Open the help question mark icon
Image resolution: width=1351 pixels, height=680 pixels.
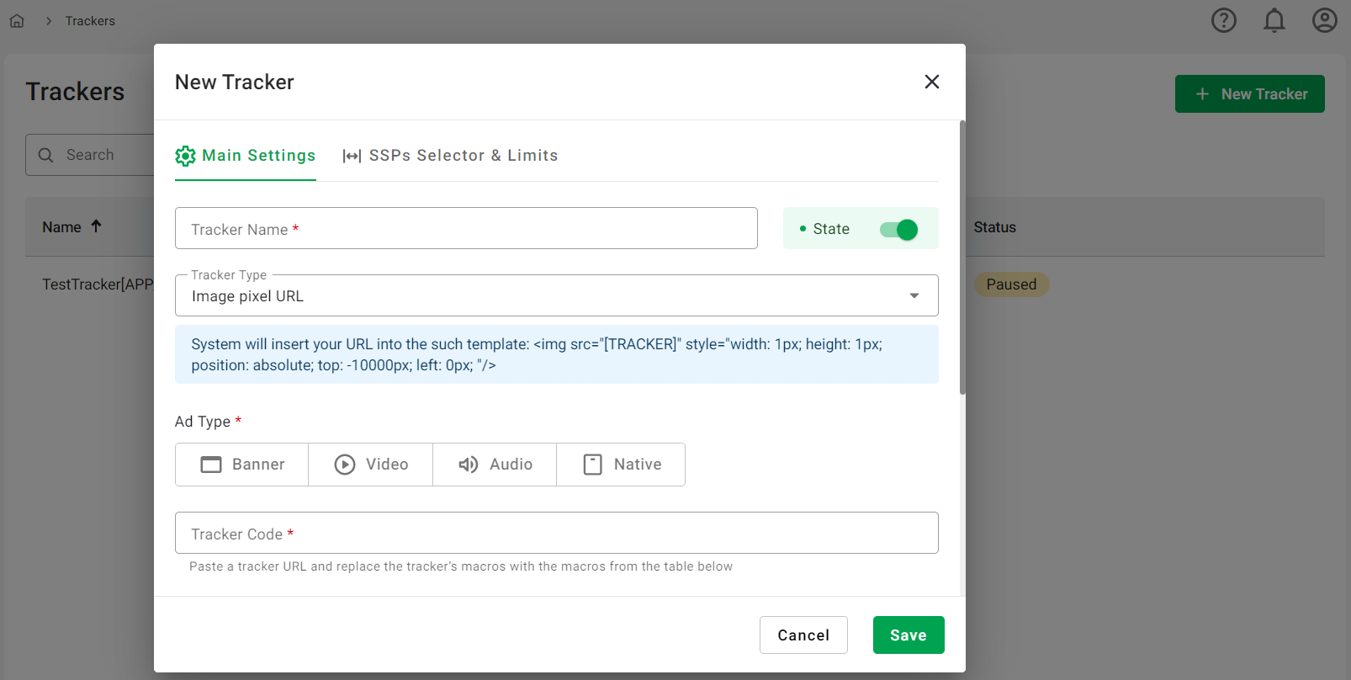(x=1223, y=20)
